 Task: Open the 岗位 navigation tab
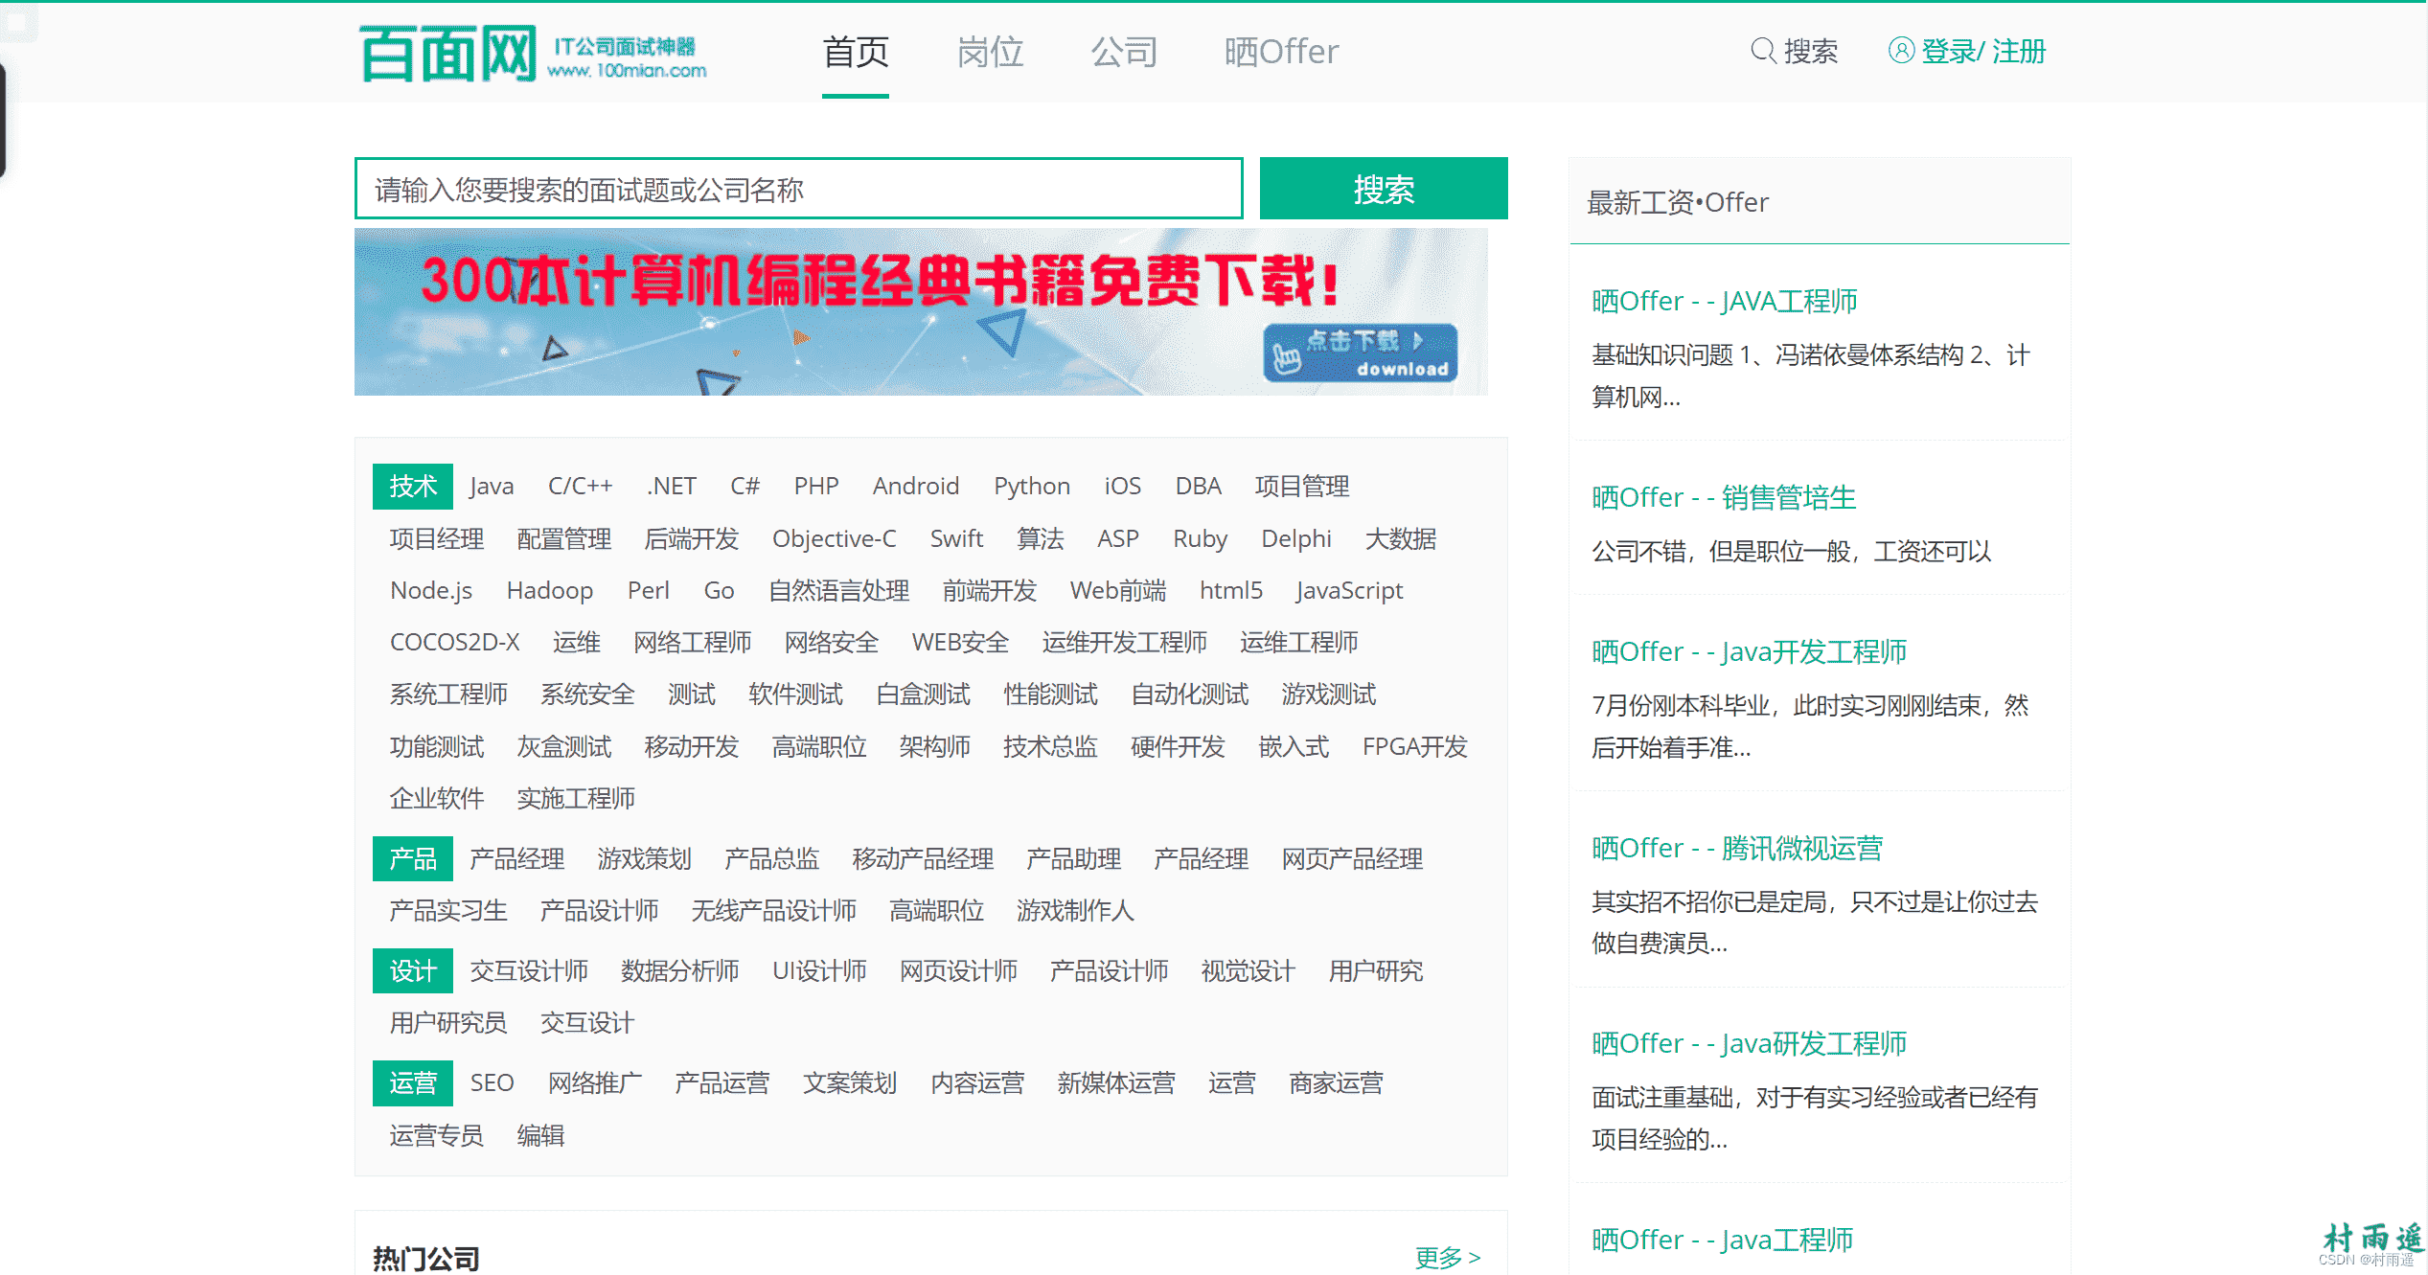(x=990, y=52)
